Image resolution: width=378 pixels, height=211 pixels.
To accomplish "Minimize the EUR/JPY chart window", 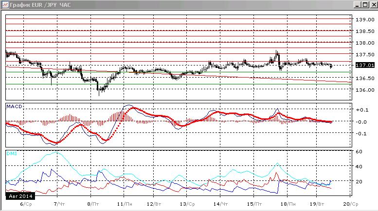I will 357,4.
